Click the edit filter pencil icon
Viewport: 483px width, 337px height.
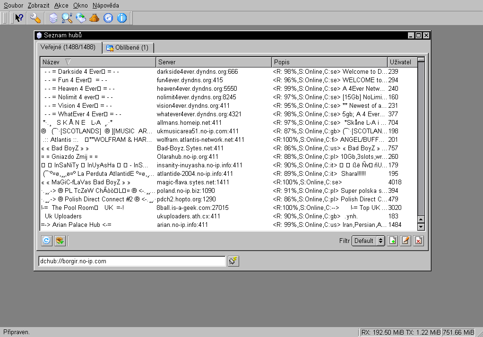(405, 241)
